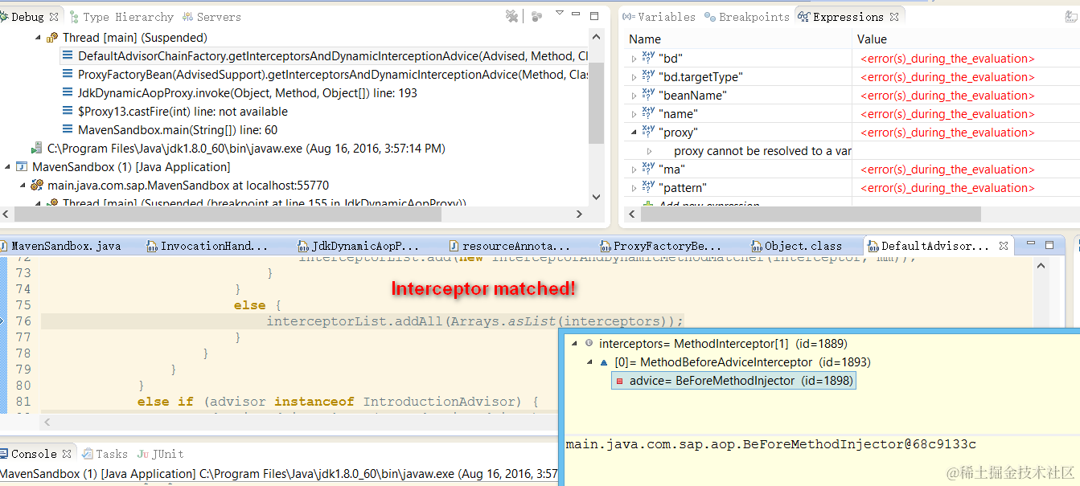The width and height of the screenshot is (1080, 486).
Task: Click the Expressions tab icon
Action: pyautogui.click(x=803, y=17)
